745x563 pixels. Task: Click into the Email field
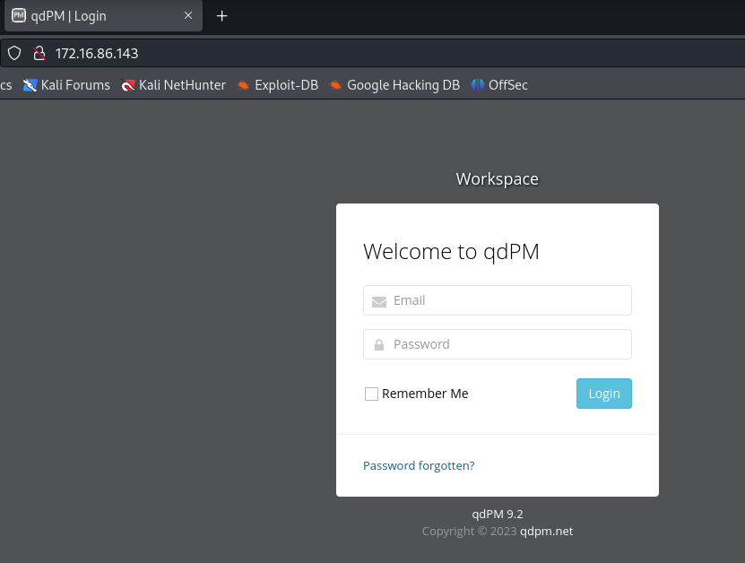point(498,300)
